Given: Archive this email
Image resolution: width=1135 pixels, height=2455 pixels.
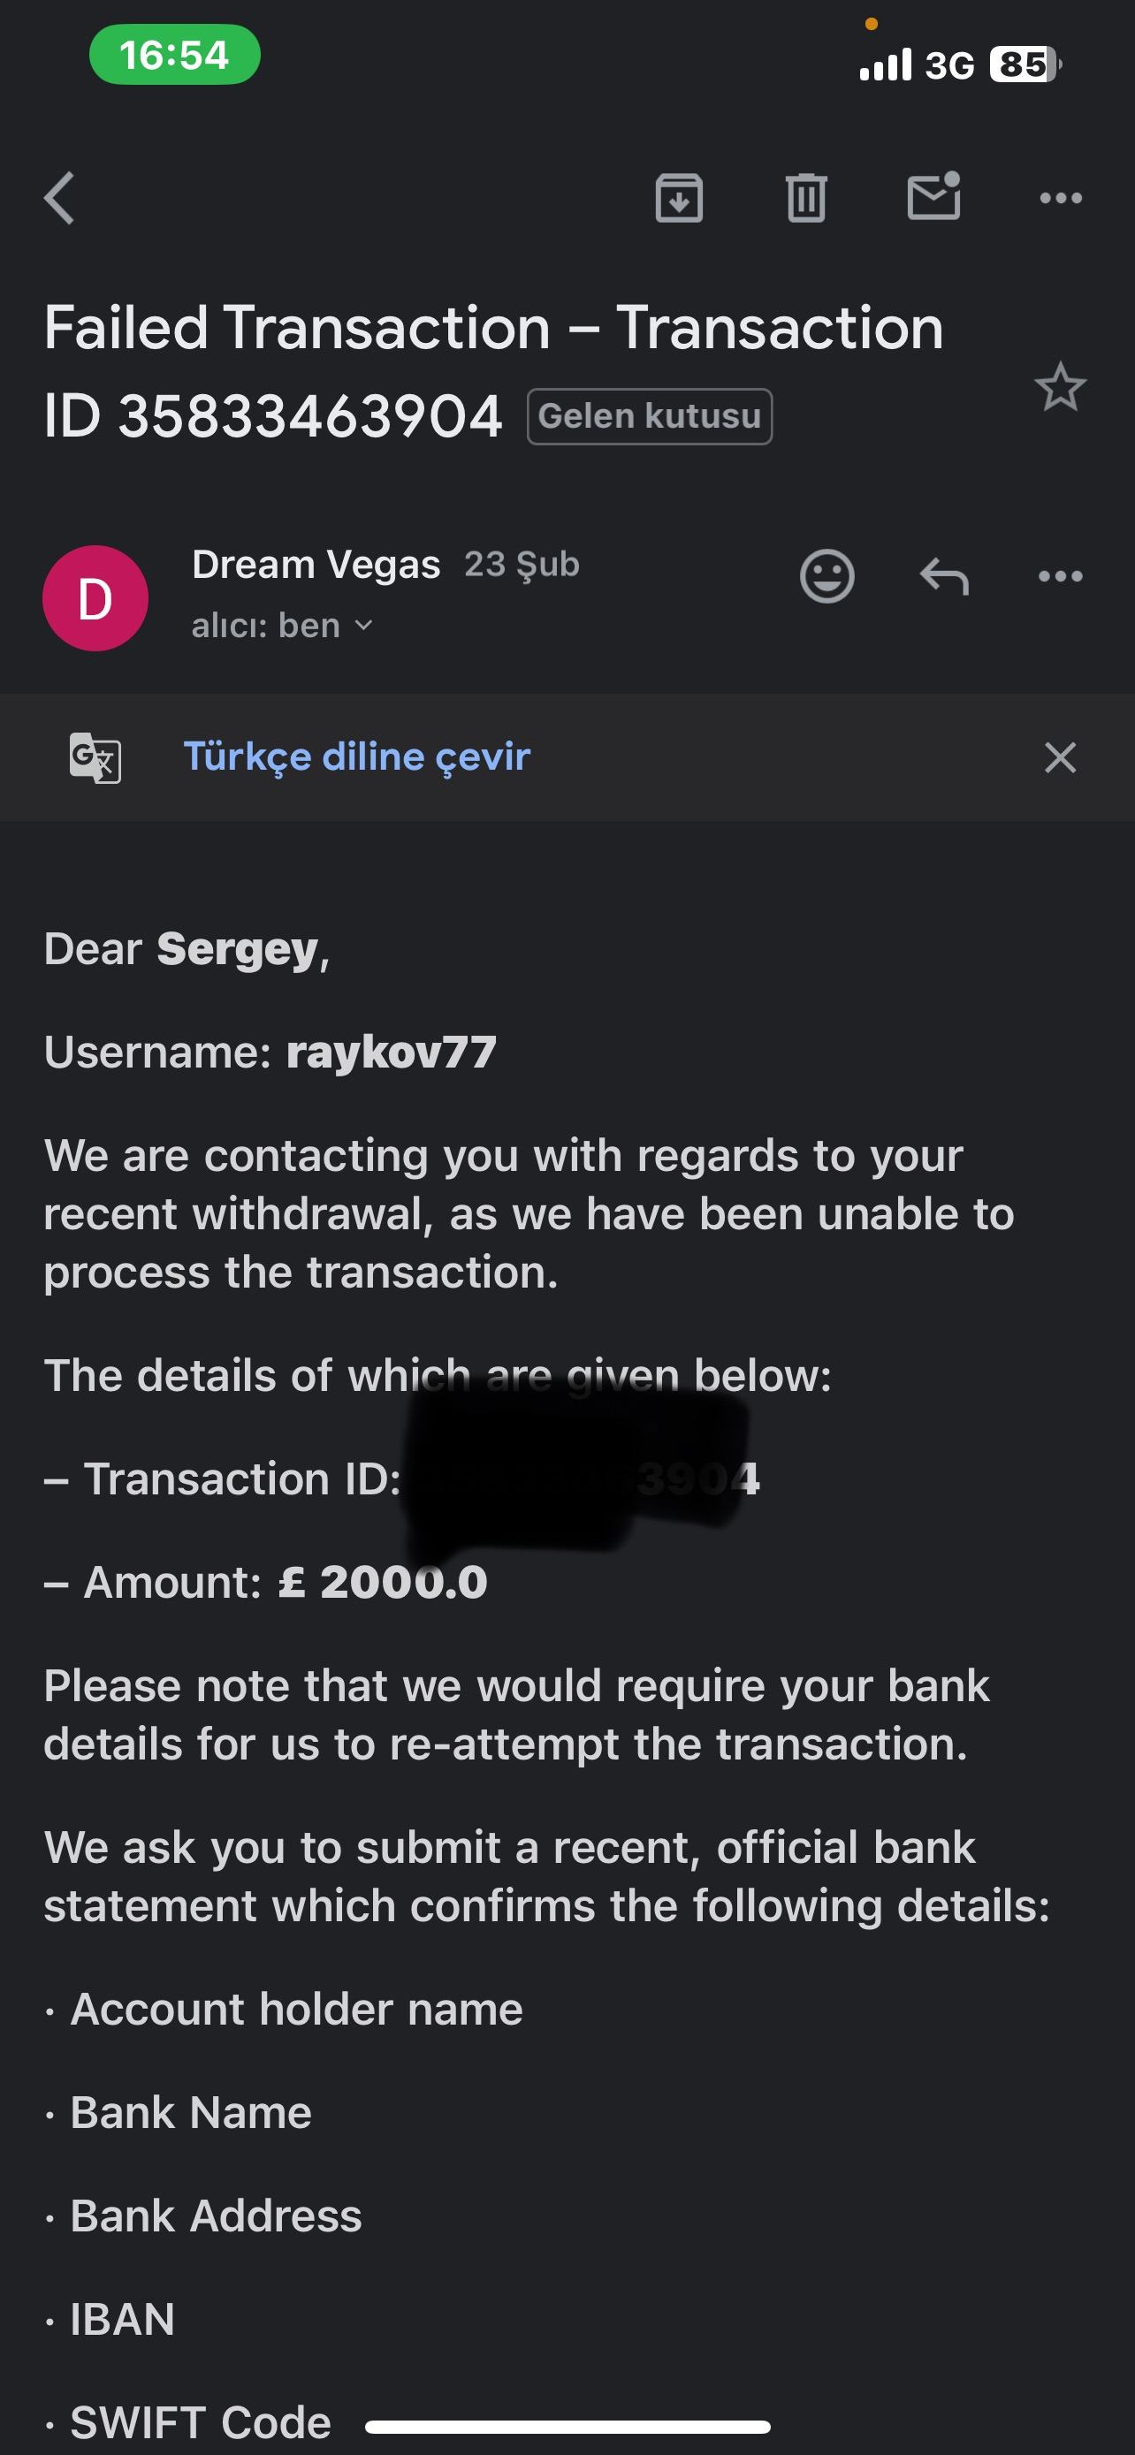Looking at the screenshot, I should [679, 198].
